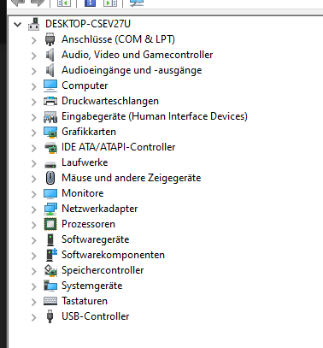Click the Druckwarteschlangen printer icon
Image resolution: width=323 pixels, height=348 pixels.
point(50,101)
